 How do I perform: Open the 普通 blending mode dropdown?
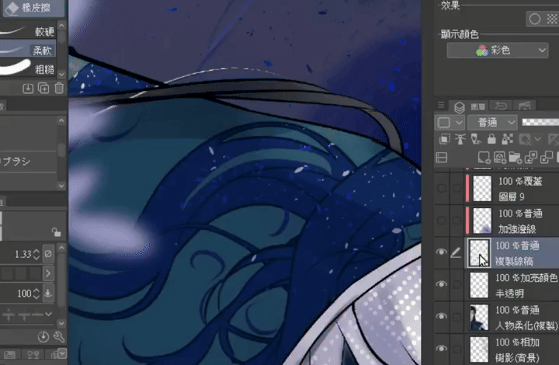pyautogui.click(x=492, y=123)
